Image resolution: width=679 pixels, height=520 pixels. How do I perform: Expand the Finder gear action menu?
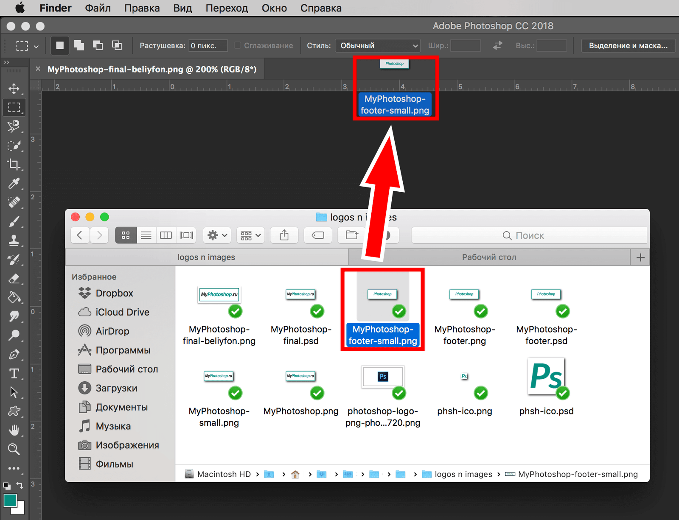[x=217, y=235]
